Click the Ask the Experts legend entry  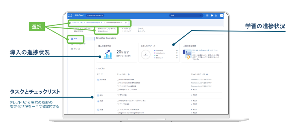[x=159, y=53]
